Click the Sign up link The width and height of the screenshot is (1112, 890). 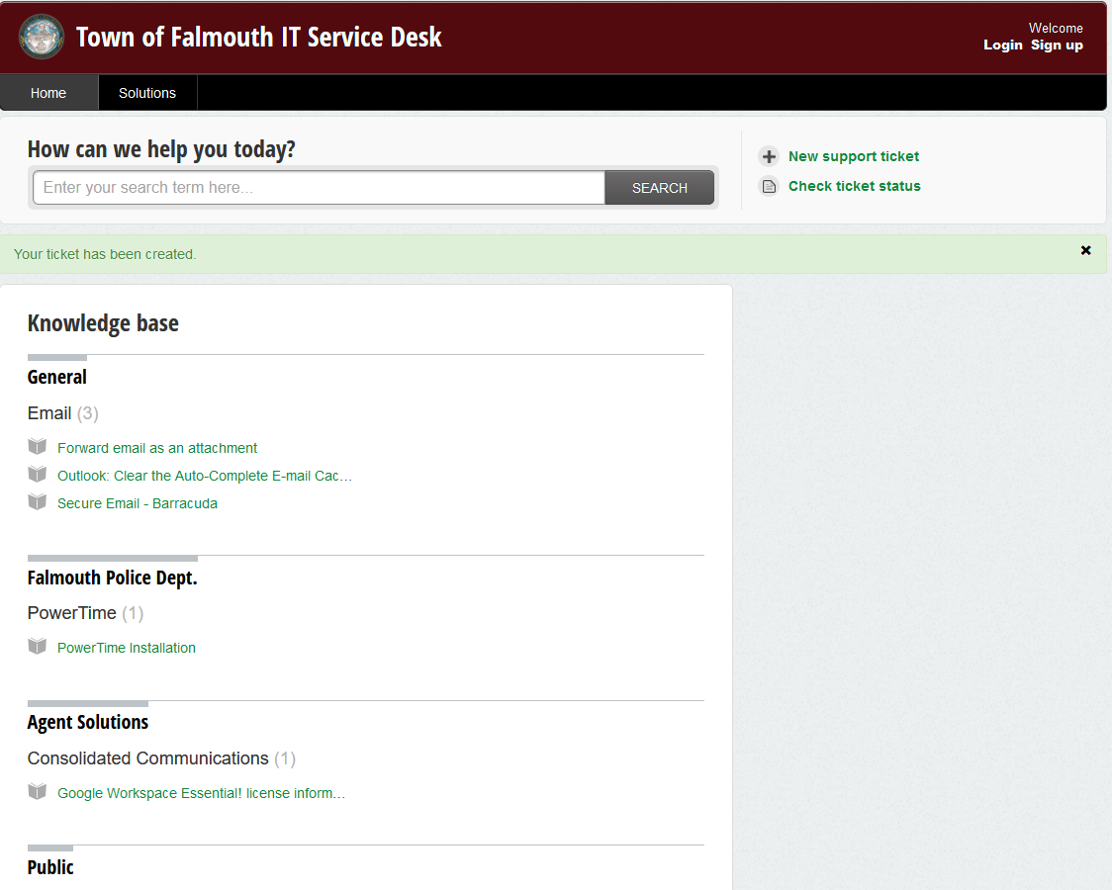tap(1057, 44)
